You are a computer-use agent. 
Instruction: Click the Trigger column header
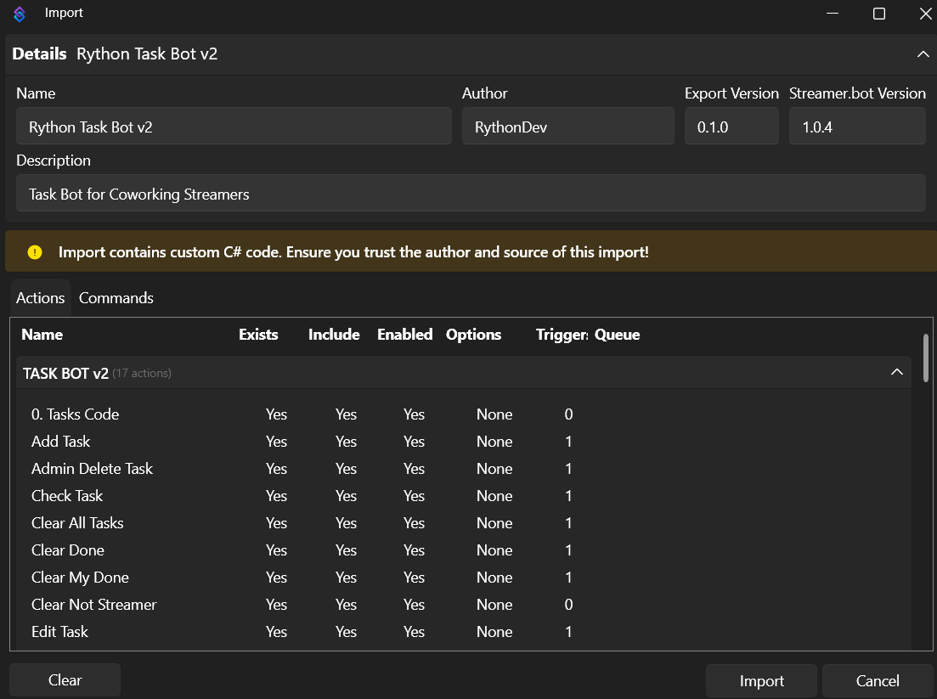562,335
